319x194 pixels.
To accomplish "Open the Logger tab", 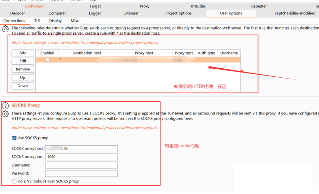I will click(x=95, y=13).
